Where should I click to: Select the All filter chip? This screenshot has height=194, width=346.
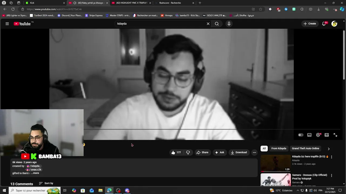click(264, 148)
